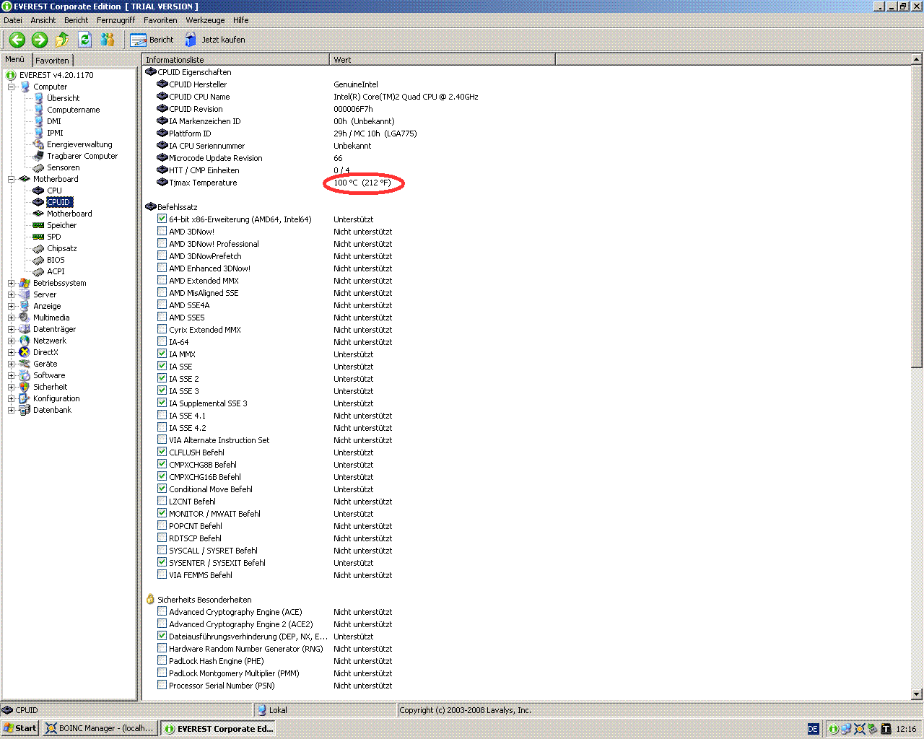The height and width of the screenshot is (739, 924).
Task: Expand the Anzeige tree node
Action: tap(11, 306)
